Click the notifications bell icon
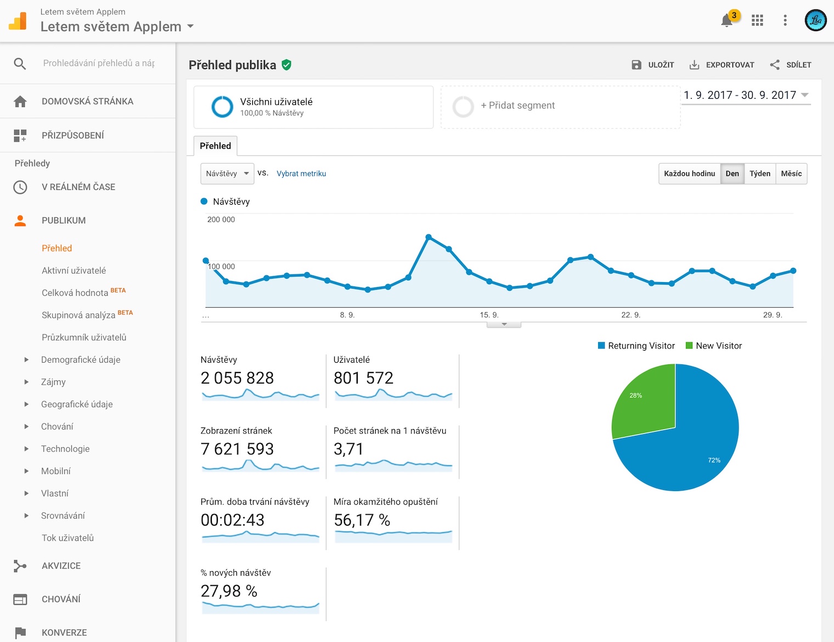 [727, 21]
